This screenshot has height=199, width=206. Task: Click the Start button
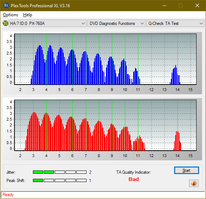(x=186, y=170)
